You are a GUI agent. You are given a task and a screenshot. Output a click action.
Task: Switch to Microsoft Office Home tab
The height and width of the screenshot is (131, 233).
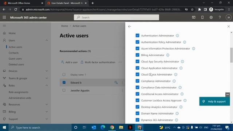click(x=19, y=3)
